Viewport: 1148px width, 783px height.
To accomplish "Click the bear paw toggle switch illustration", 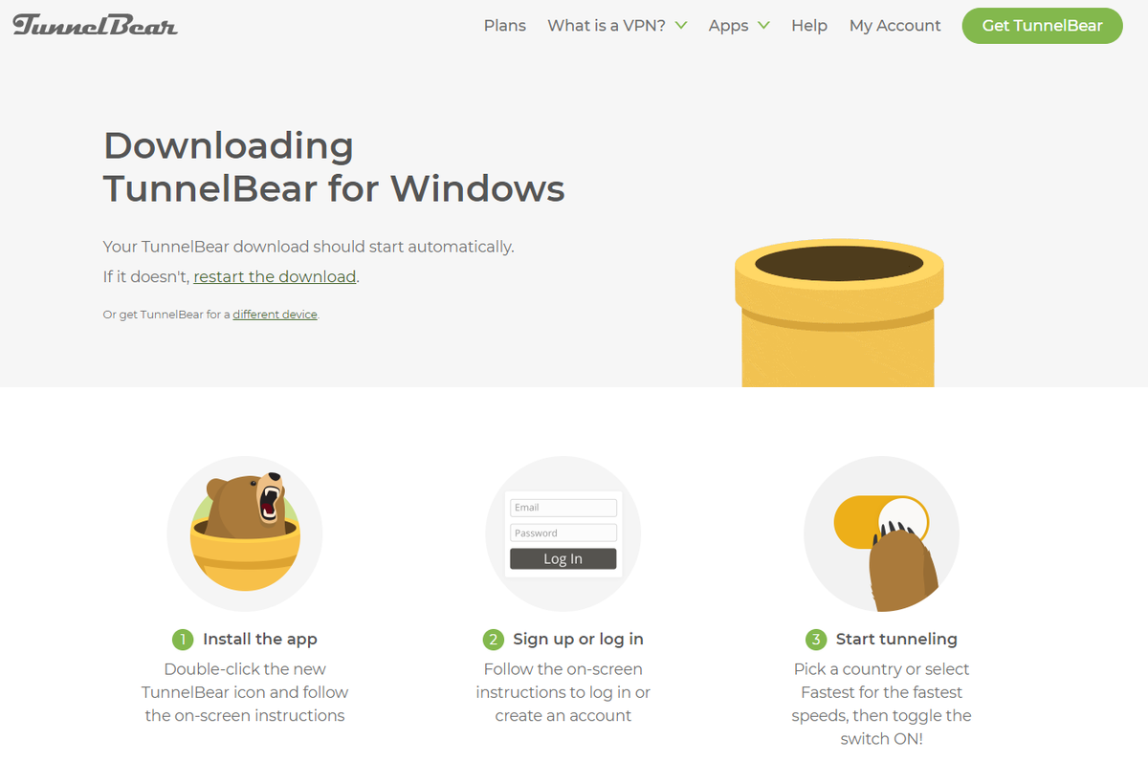I will 882,533.
